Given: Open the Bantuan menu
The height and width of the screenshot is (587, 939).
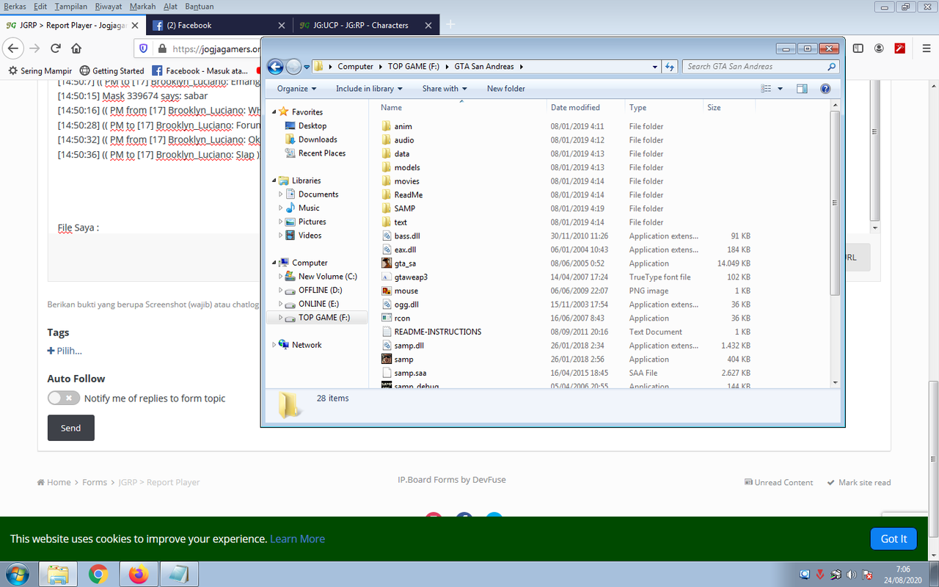Looking at the screenshot, I should tap(200, 7).
